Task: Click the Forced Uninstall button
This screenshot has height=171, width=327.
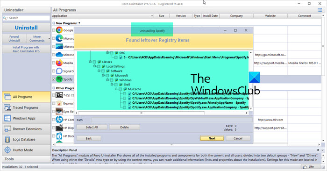Action: click(14, 38)
